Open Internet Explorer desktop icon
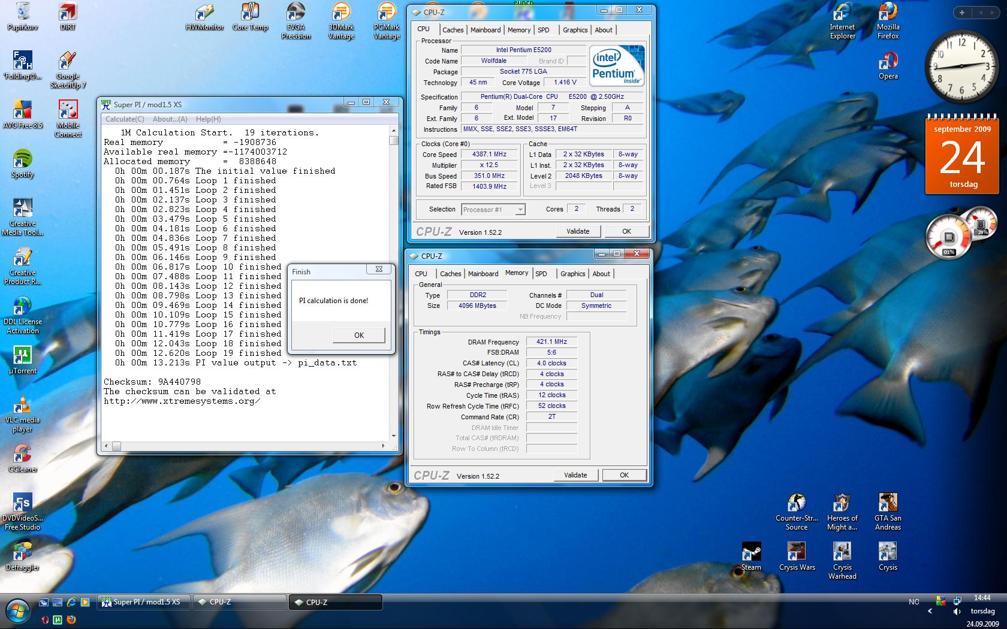1007x629 pixels. click(x=842, y=21)
